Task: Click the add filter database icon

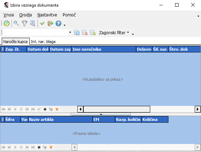Action: point(93,32)
